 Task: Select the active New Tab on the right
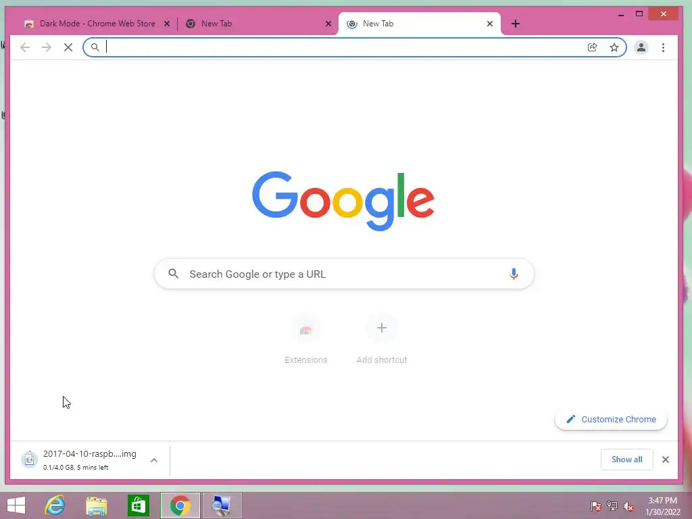click(419, 24)
